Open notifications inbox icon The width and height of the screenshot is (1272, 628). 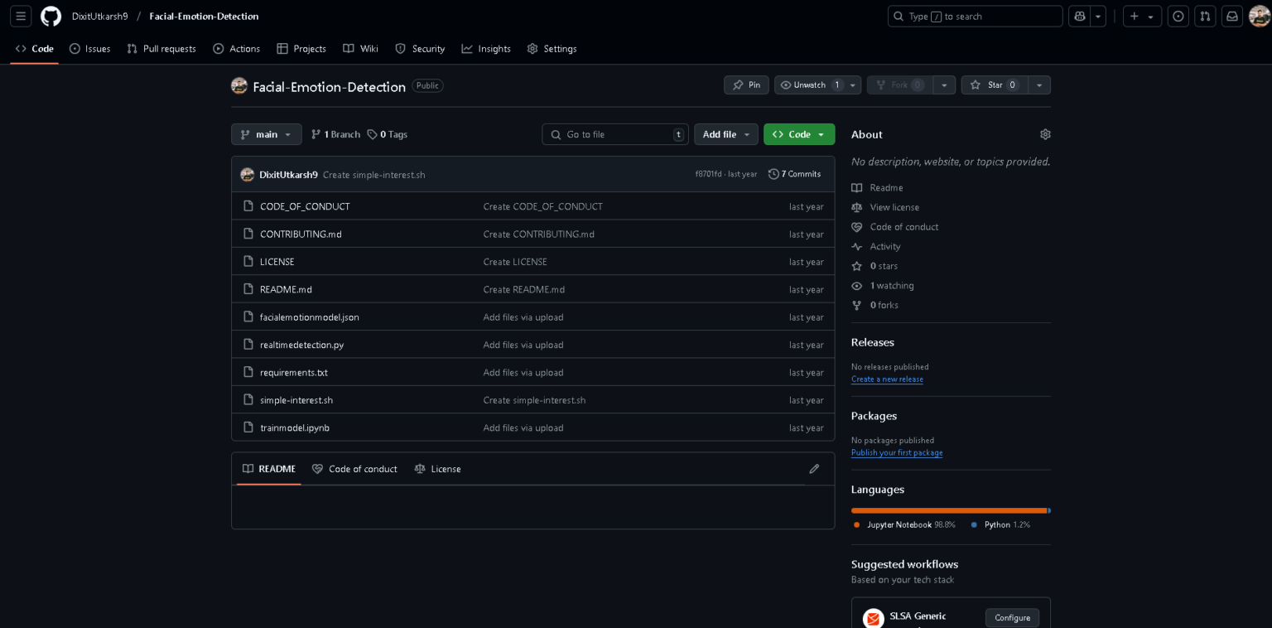point(1232,17)
